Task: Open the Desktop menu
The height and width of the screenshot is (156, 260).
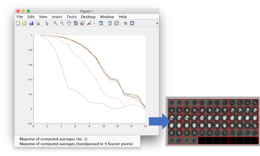Action: (x=88, y=17)
